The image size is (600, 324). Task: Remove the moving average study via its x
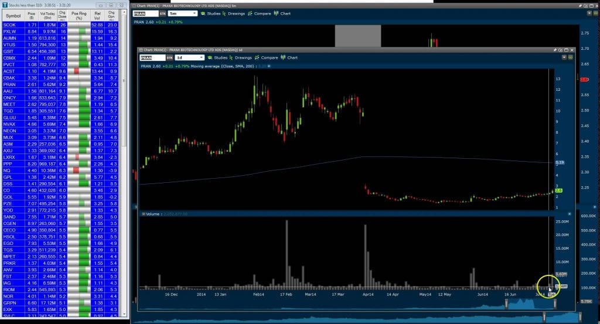pyautogui.click(x=268, y=66)
